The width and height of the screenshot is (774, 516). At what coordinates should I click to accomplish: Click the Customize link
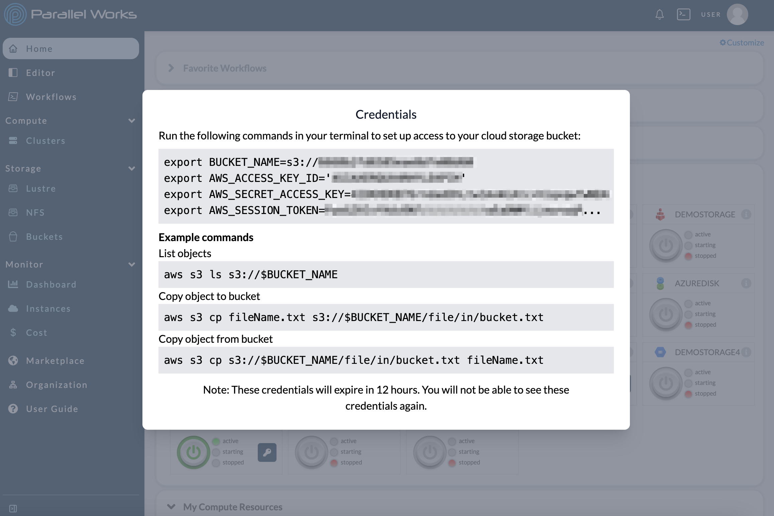point(742,42)
